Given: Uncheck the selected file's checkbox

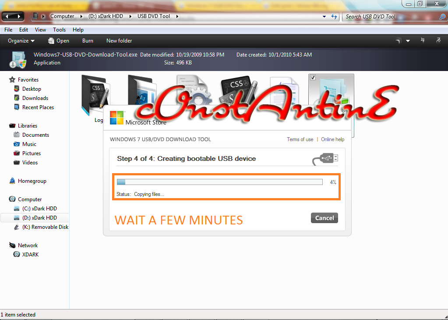Looking at the screenshot, I should (x=313, y=77).
